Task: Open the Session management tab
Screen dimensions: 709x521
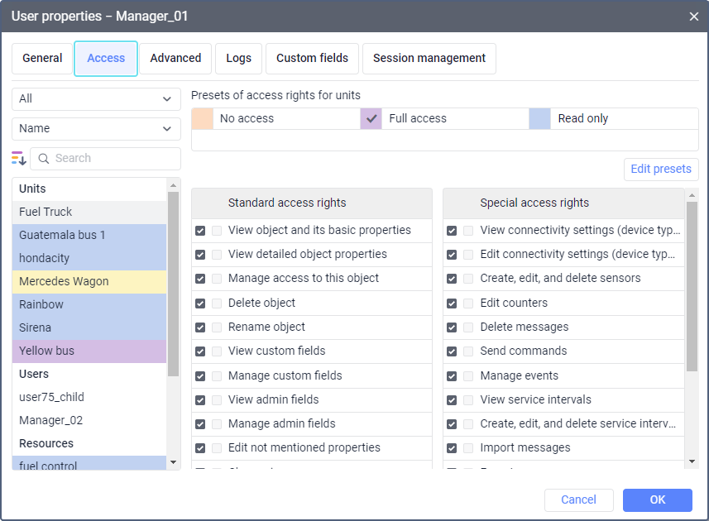Action: pyautogui.click(x=429, y=58)
